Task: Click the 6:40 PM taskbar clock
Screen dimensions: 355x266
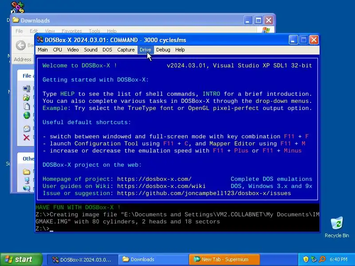Action: tap(339, 259)
